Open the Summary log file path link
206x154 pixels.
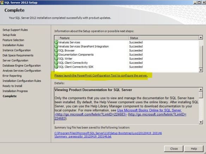tap(108, 135)
